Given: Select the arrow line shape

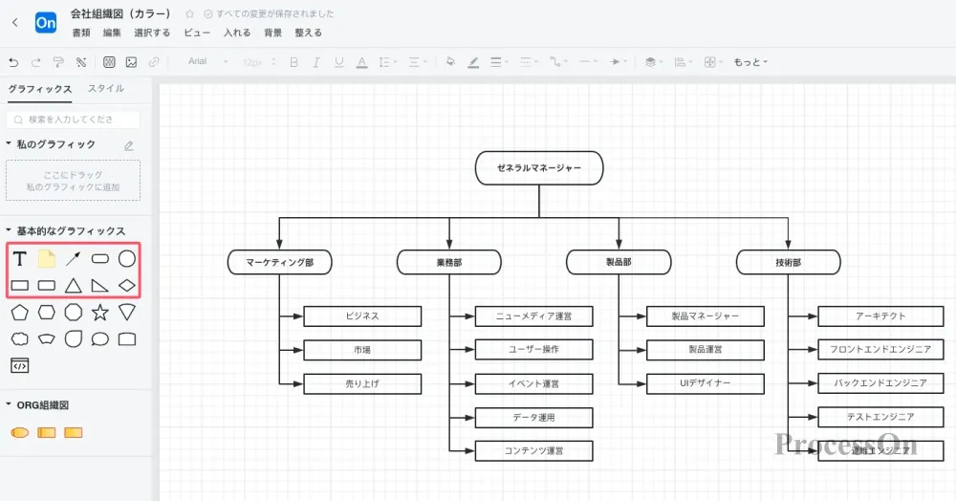Looking at the screenshot, I should click(x=74, y=259).
